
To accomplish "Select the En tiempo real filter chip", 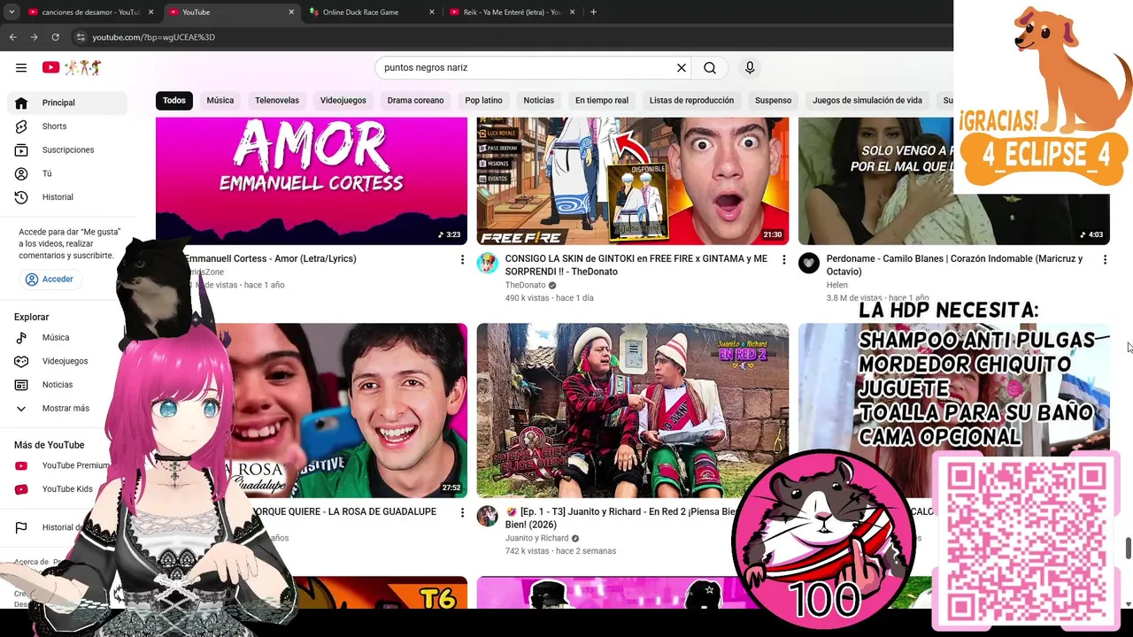I will coord(602,101).
